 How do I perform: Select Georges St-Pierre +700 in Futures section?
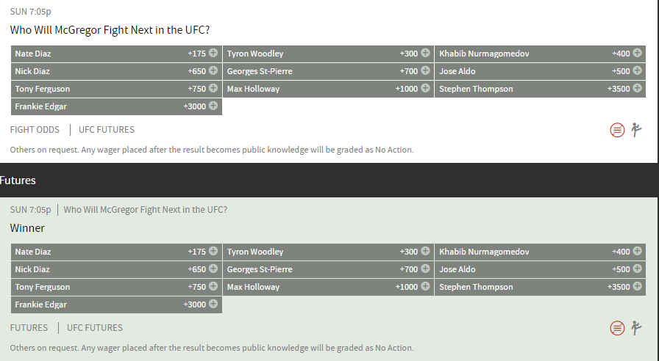point(328,269)
